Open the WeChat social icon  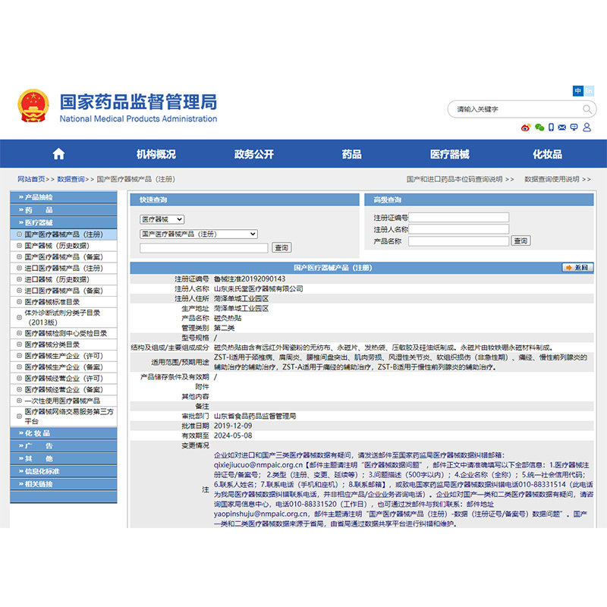click(x=539, y=127)
